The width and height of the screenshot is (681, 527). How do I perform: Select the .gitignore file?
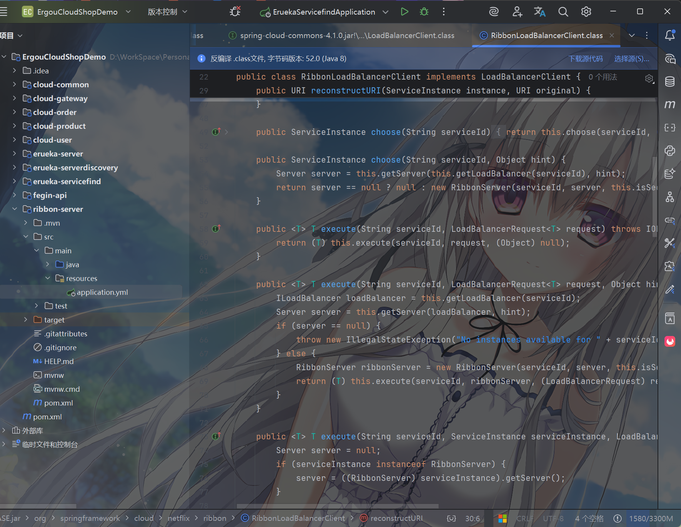(x=60, y=347)
